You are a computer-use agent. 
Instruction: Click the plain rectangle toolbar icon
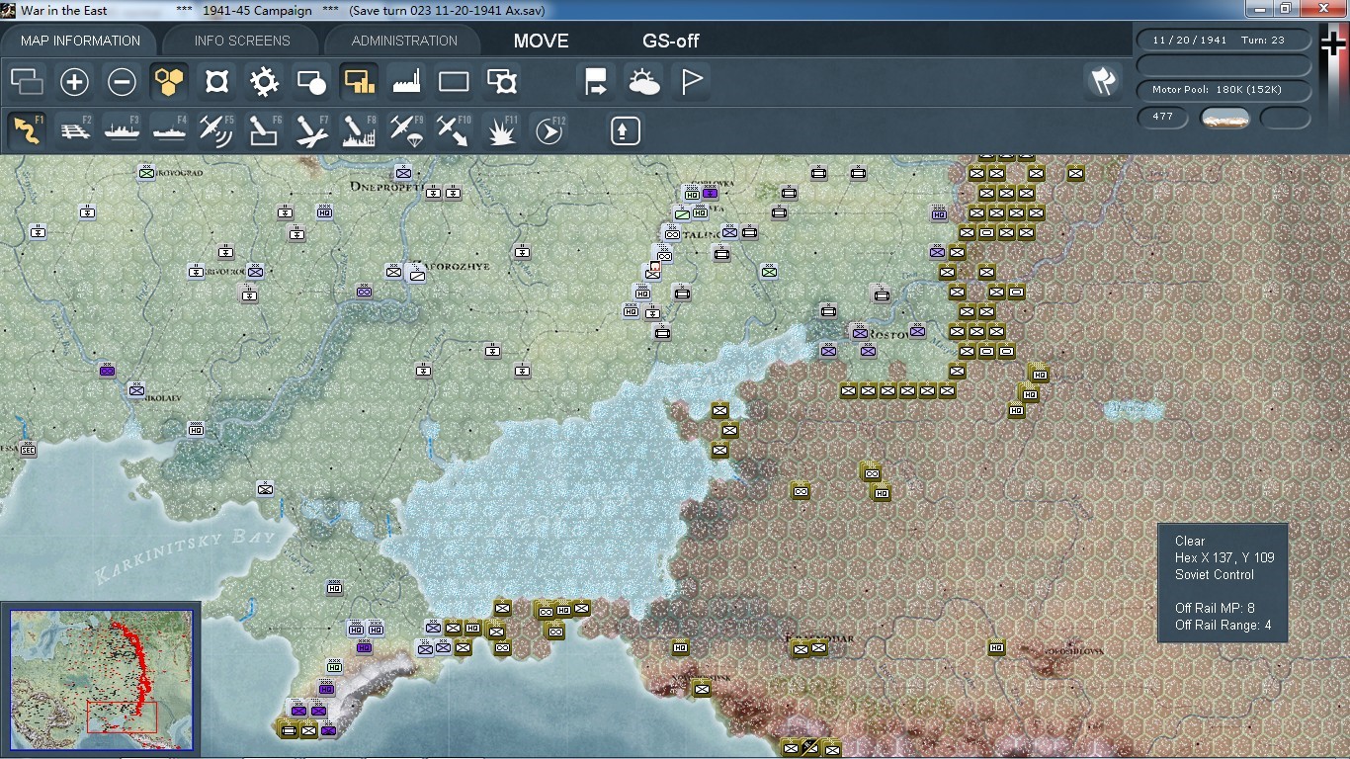click(x=454, y=81)
